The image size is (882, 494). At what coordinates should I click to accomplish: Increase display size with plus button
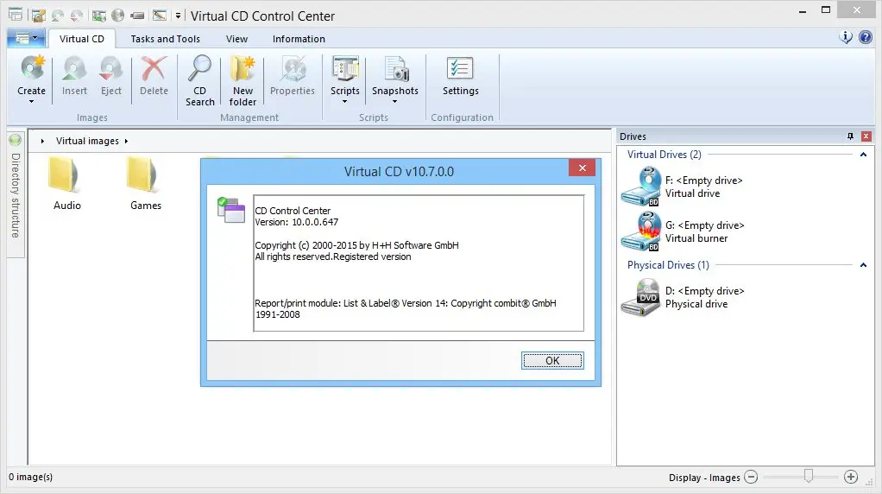[851, 477]
